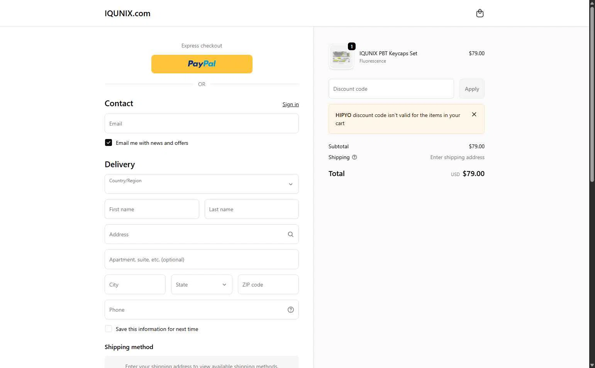Click the ZIP code field
595x368 pixels.
268,285
